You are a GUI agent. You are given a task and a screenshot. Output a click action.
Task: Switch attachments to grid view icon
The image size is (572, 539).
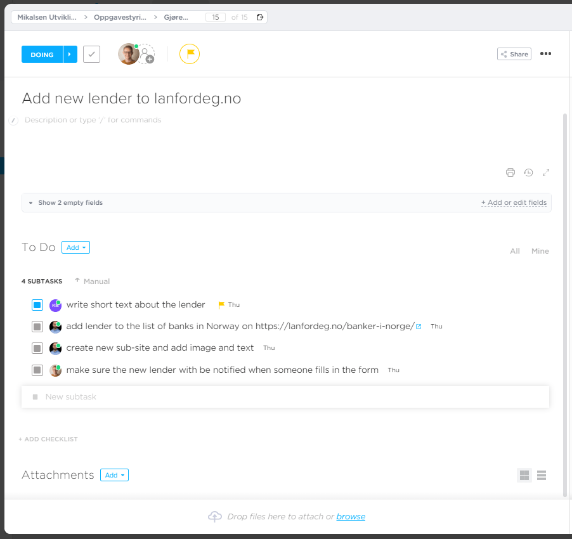click(x=524, y=475)
